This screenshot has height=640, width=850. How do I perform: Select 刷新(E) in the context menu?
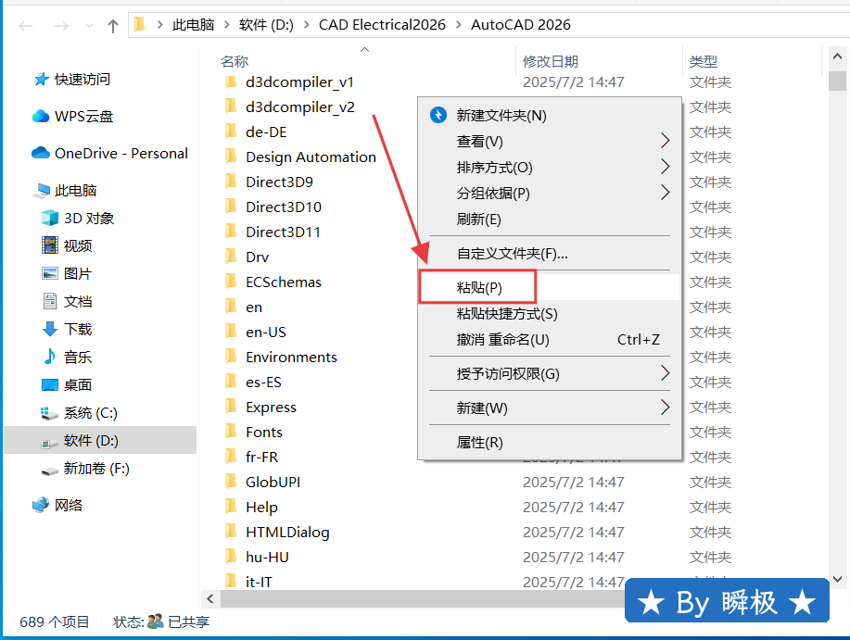[x=478, y=220]
